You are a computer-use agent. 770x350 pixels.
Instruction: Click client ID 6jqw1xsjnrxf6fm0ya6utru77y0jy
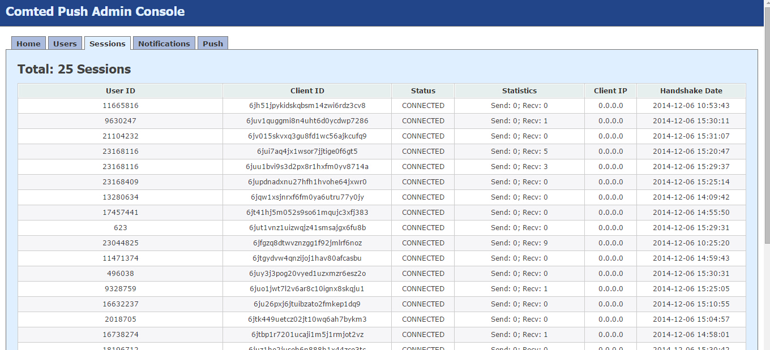coord(307,197)
